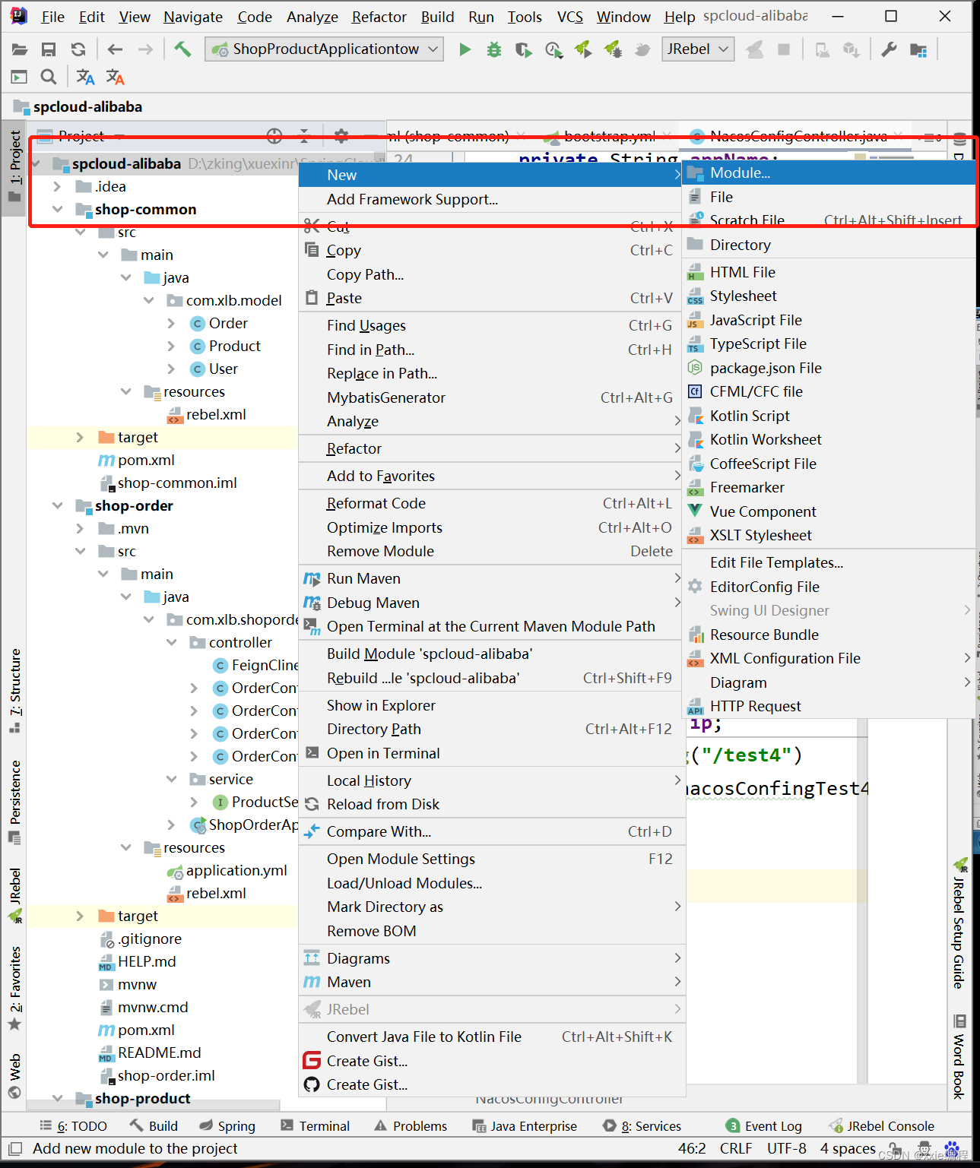Click the Stop square icon
The width and height of the screenshot is (980, 1168).
point(784,49)
